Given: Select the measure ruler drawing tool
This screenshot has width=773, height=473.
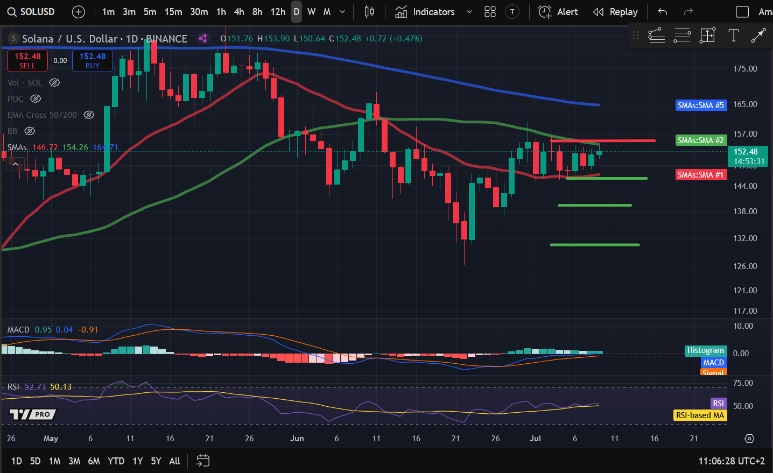Looking at the screenshot, I should pyautogui.click(x=707, y=36).
